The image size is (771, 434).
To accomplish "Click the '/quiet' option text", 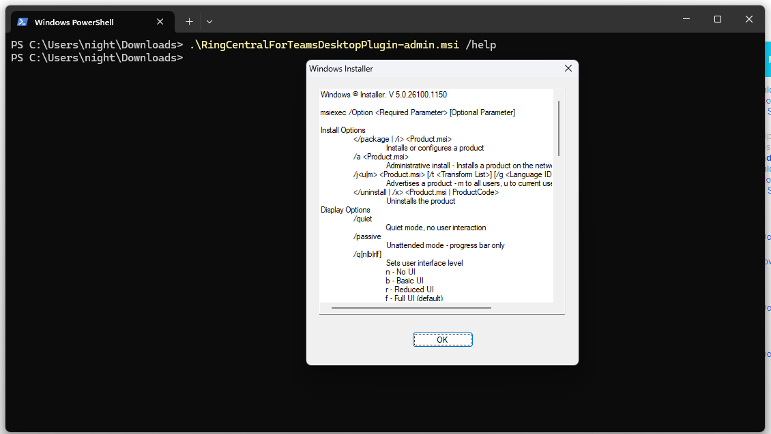I will pos(362,219).
